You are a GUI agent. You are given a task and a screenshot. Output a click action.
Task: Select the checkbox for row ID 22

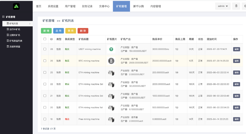point(45,84)
